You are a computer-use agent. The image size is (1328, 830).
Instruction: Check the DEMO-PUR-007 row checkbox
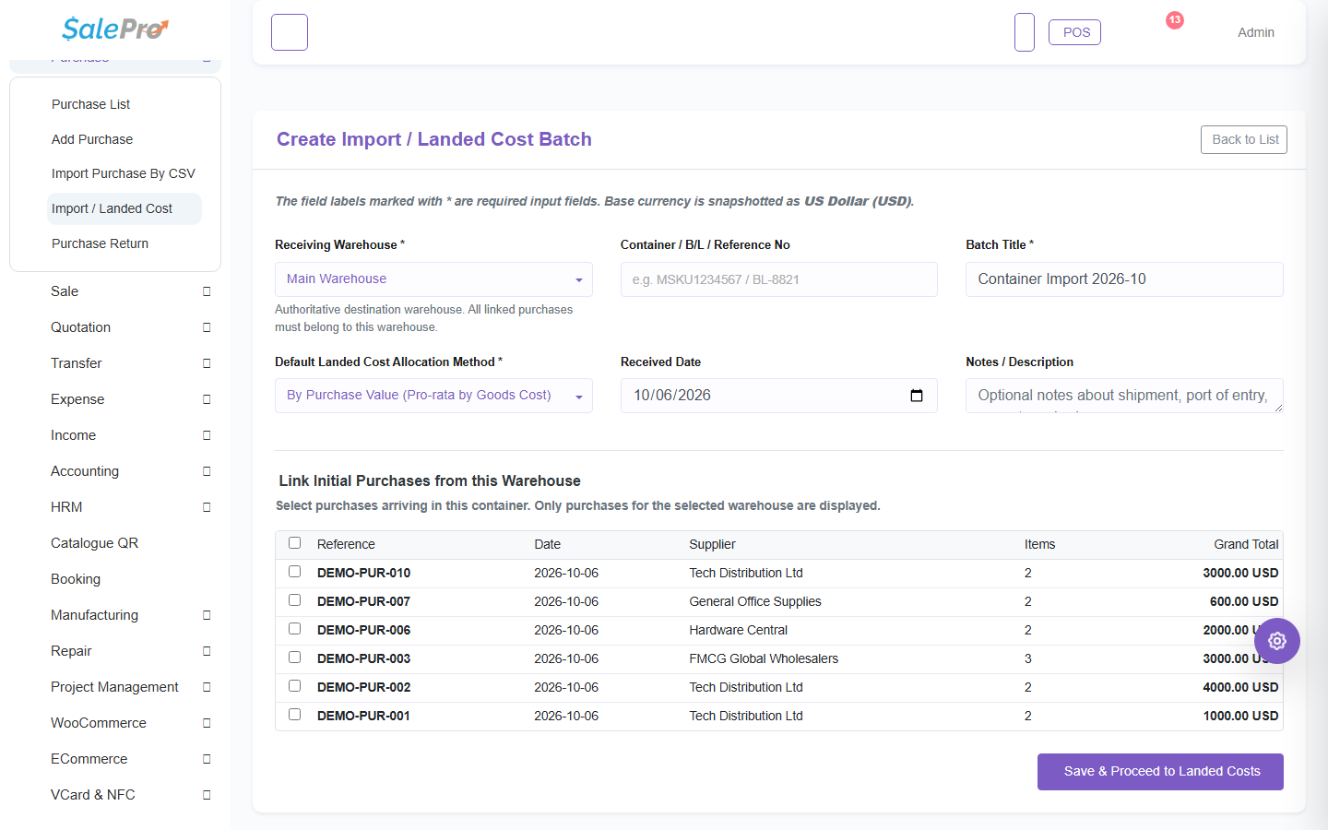point(295,600)
